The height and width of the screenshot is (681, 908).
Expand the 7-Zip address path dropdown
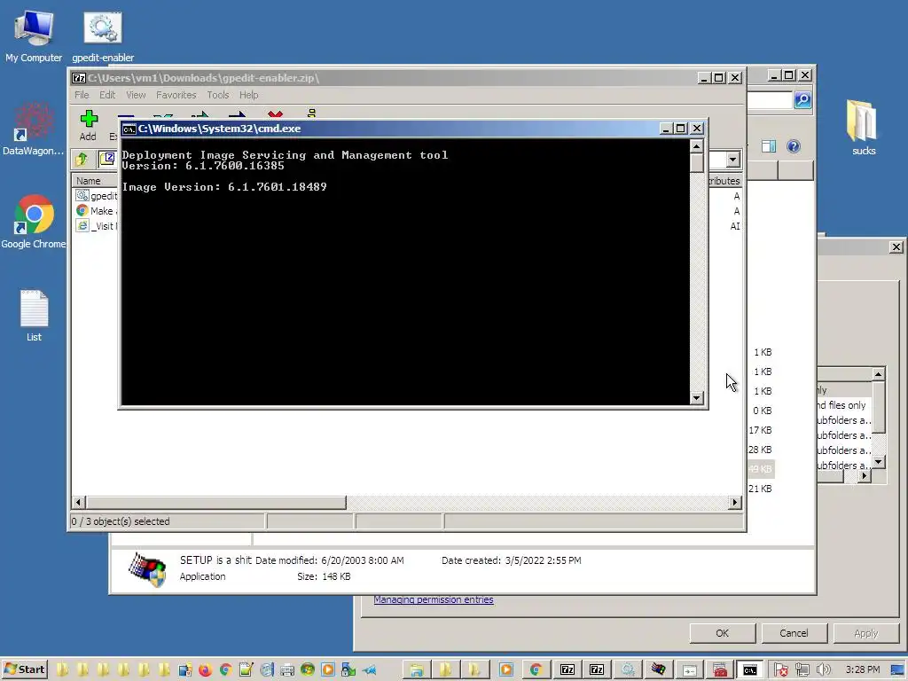[733, 160]
